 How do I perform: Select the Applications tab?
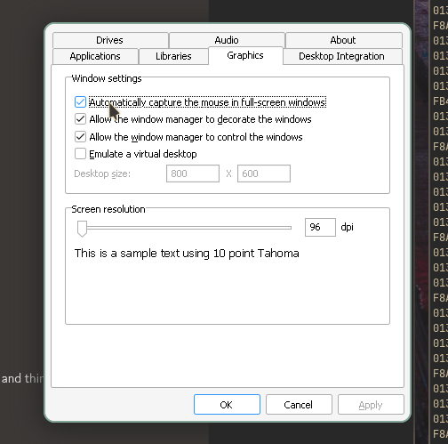[95, 56]
